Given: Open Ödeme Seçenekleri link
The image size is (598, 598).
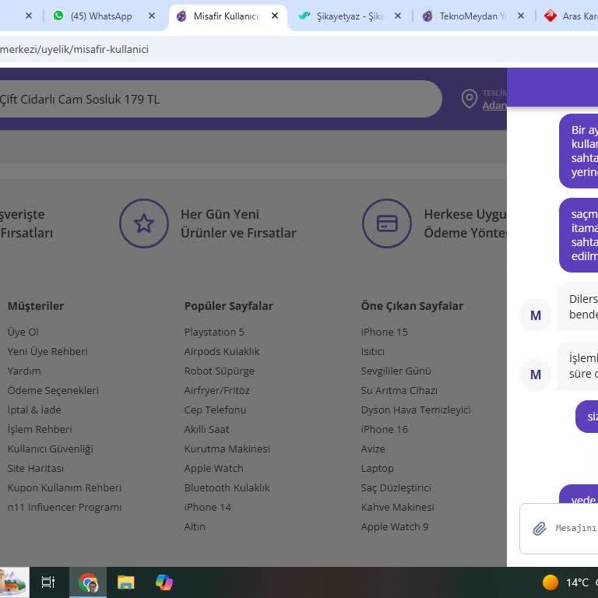Looking at the screenshot, I should pyautogui.click(x=53, y=391).
